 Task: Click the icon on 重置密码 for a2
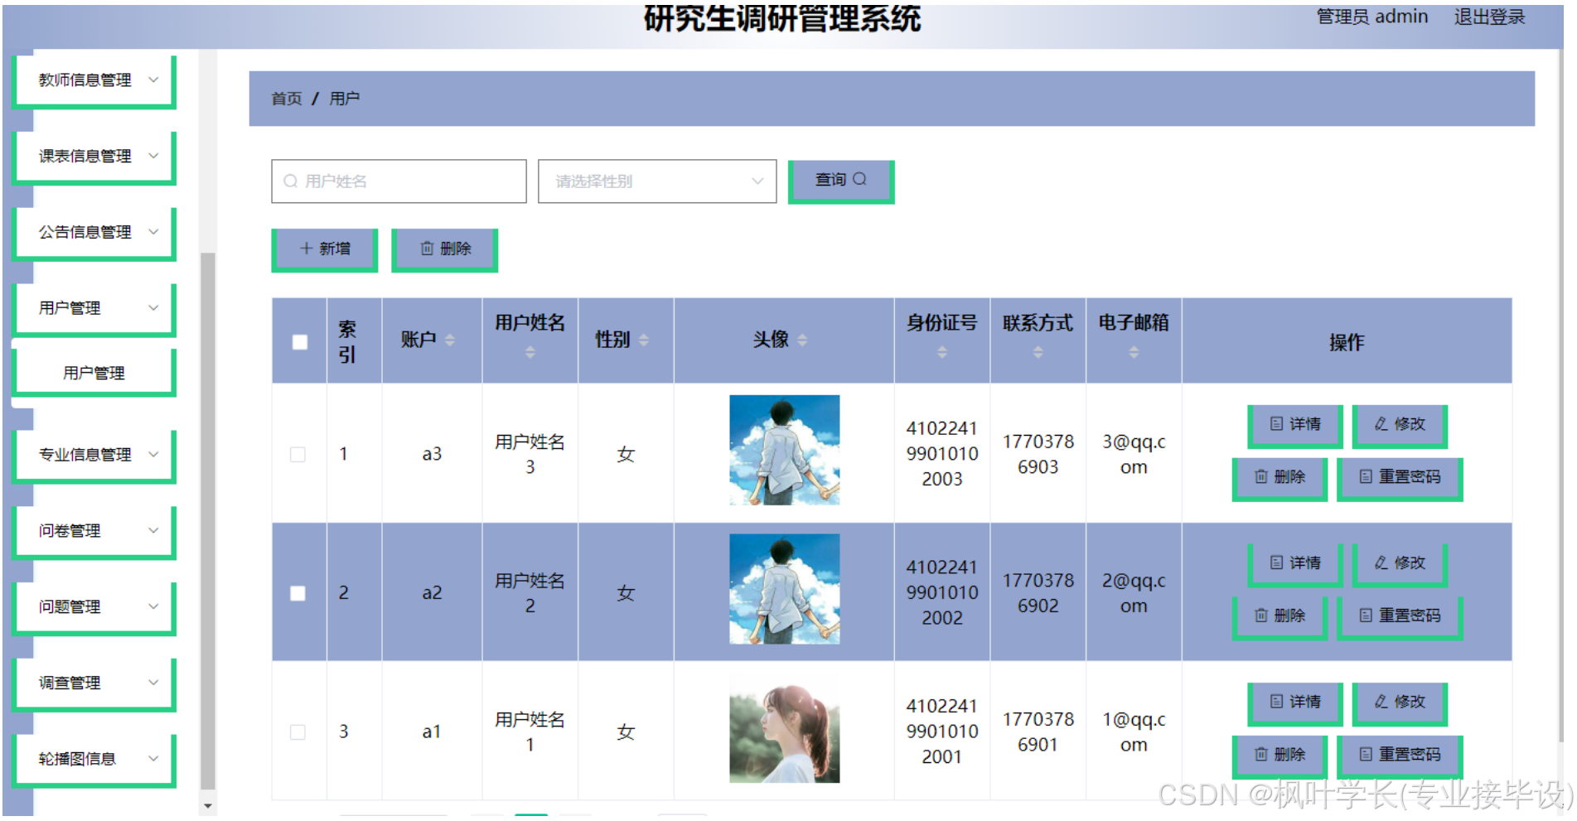click(x=1366, y=616)
